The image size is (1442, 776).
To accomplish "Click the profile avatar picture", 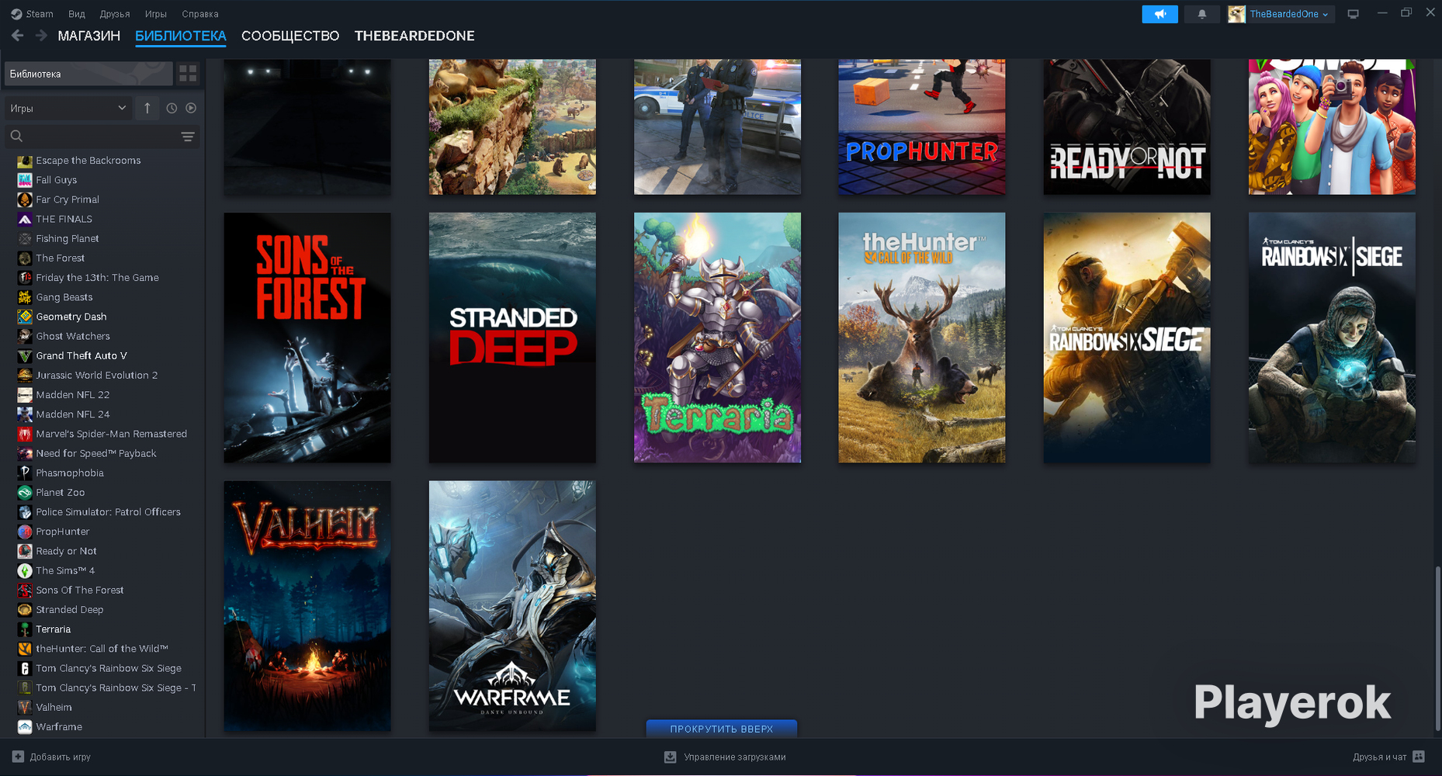I will pyautogui.click(x=1236, y=14).
